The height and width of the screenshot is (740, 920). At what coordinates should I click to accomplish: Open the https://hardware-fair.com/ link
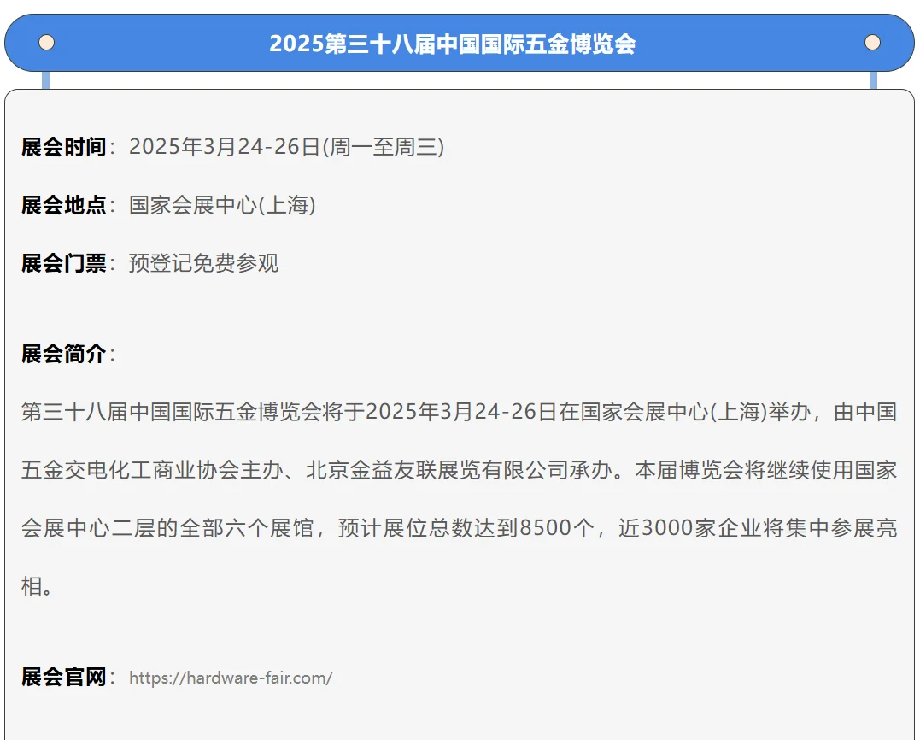231,678
